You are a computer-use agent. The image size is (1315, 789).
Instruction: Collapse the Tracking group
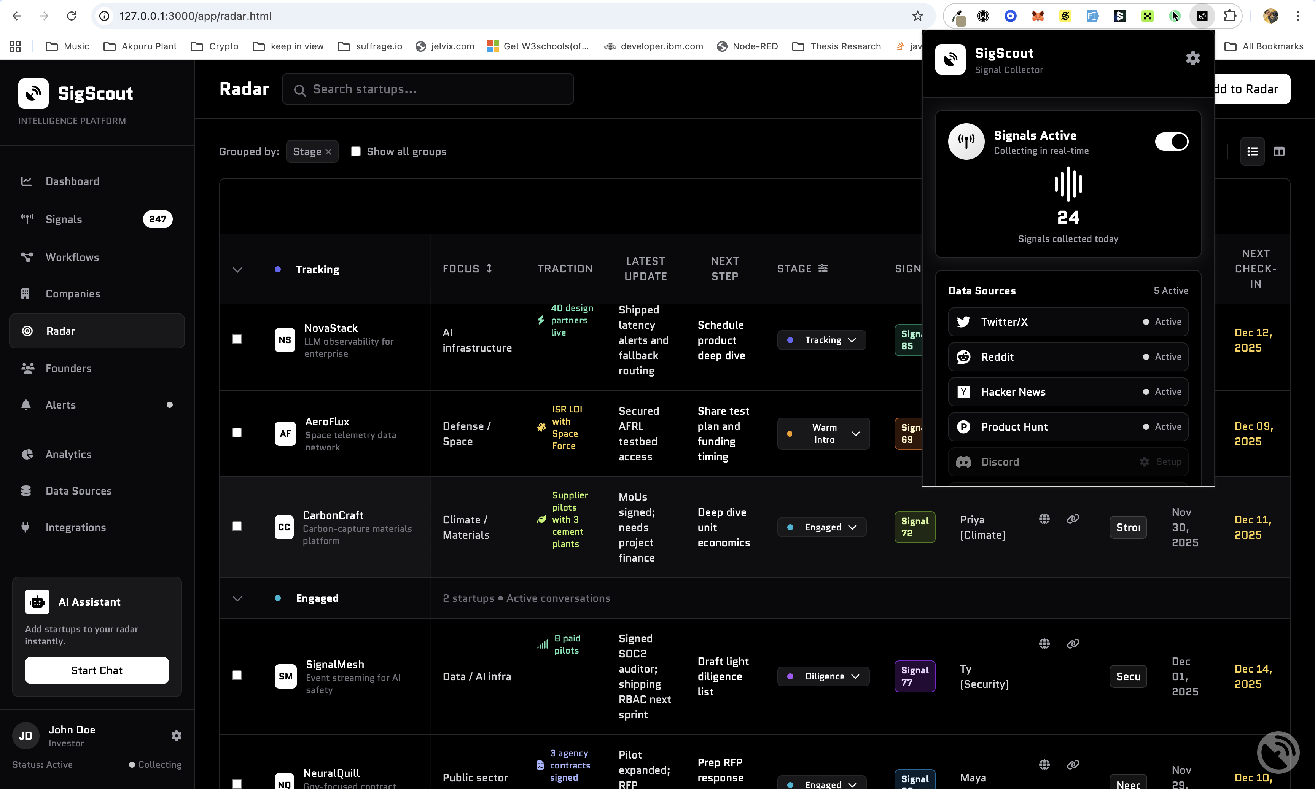[237, 270]
